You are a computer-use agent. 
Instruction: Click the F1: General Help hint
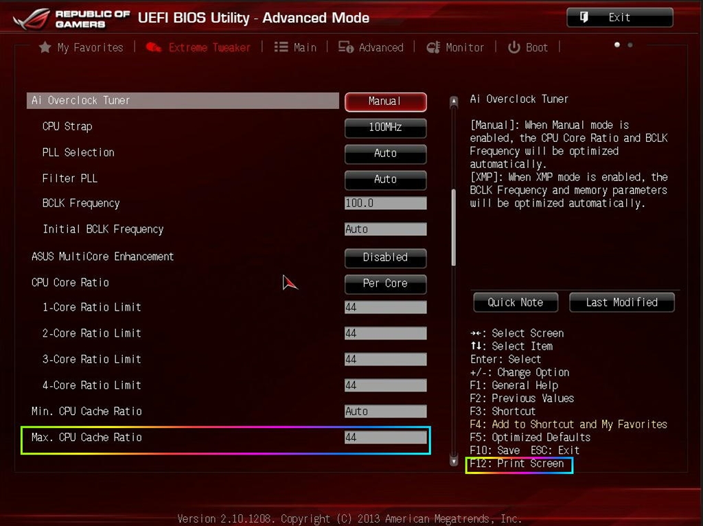[x=514, y=385]
